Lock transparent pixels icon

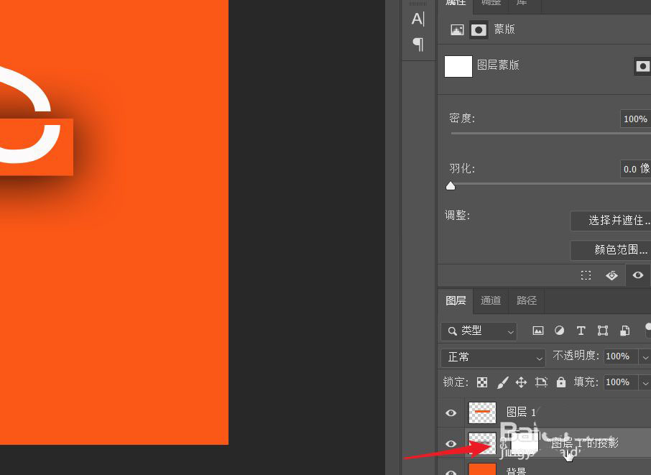(482, 382)
